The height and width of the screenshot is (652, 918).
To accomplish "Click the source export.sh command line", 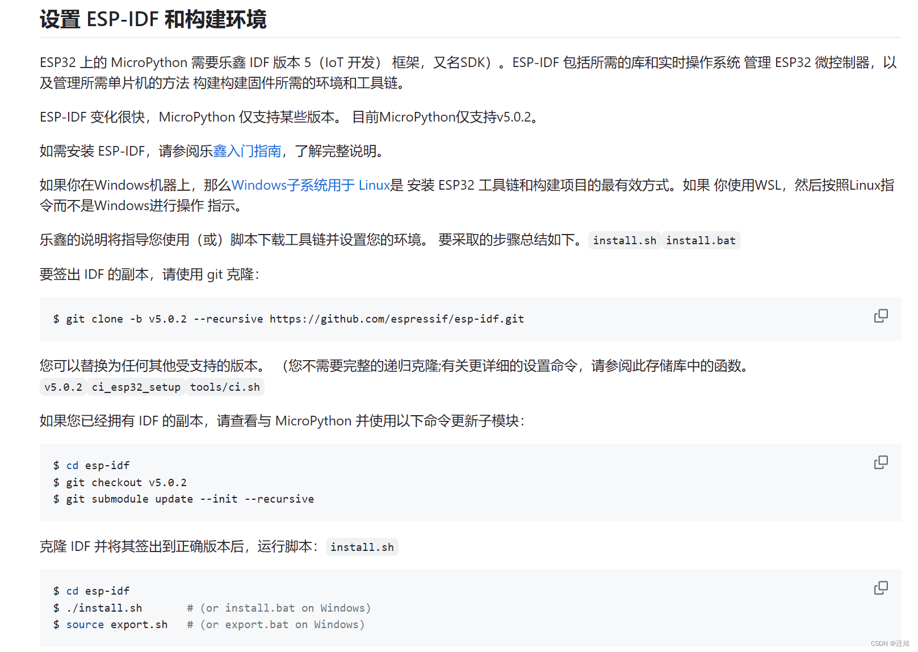I will (x=114, y=624).
